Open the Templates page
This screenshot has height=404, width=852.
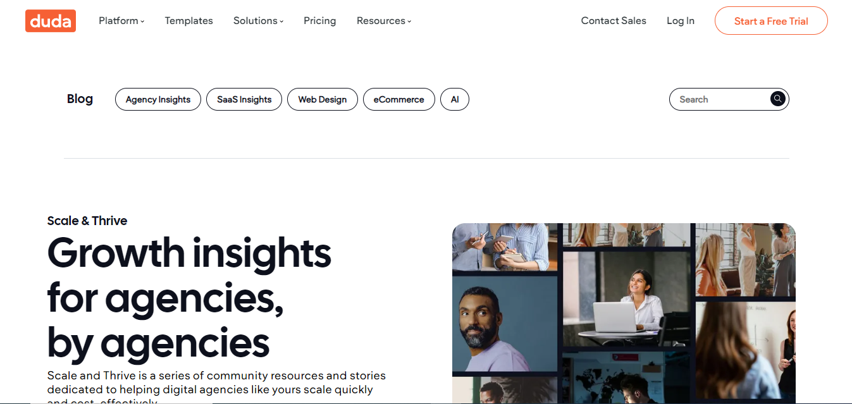188,21
